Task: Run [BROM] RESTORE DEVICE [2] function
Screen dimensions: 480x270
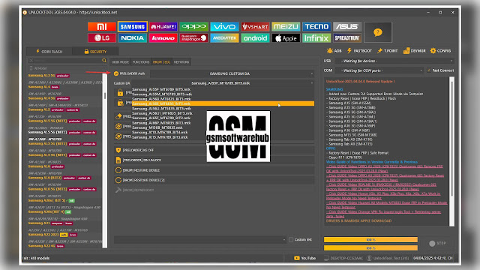Action: 214,180
